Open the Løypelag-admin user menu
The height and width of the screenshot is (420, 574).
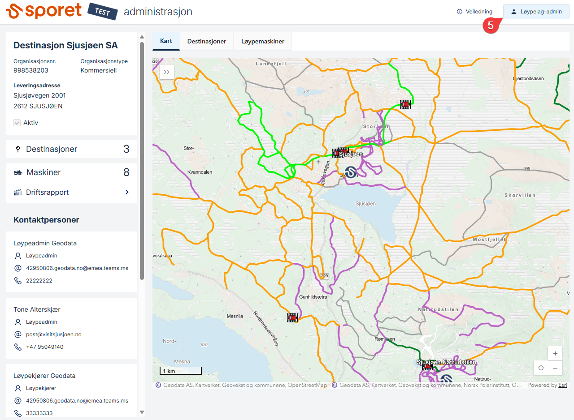[536, 12]
